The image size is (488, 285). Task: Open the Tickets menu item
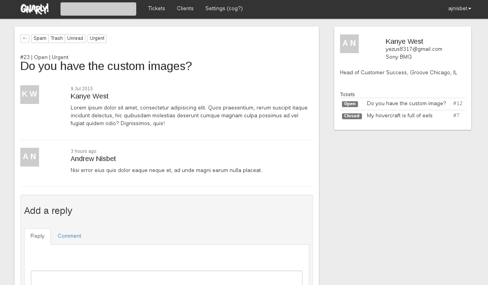[x=157, y=9]
